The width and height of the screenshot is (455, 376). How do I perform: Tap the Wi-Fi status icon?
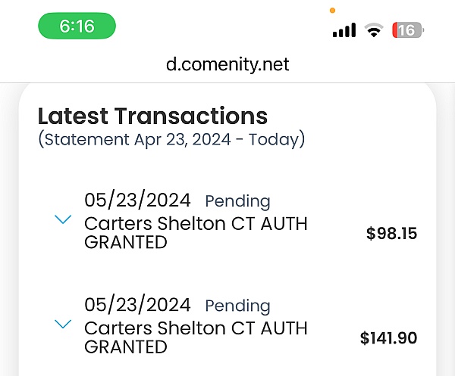(374, 30)
